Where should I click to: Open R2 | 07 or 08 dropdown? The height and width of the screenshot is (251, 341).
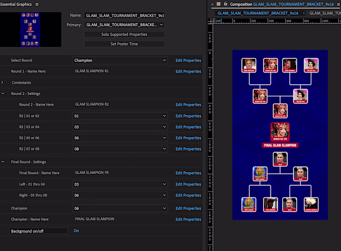120,149
